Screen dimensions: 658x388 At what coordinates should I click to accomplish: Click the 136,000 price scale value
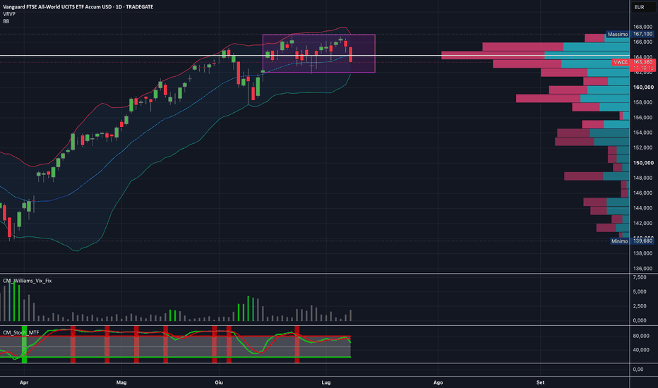[x=642, y=269]
